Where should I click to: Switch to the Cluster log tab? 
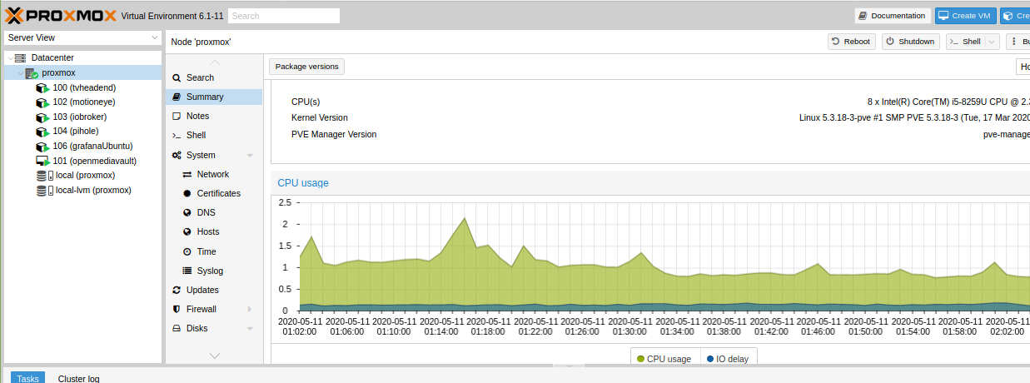click(x=78, y=378)
